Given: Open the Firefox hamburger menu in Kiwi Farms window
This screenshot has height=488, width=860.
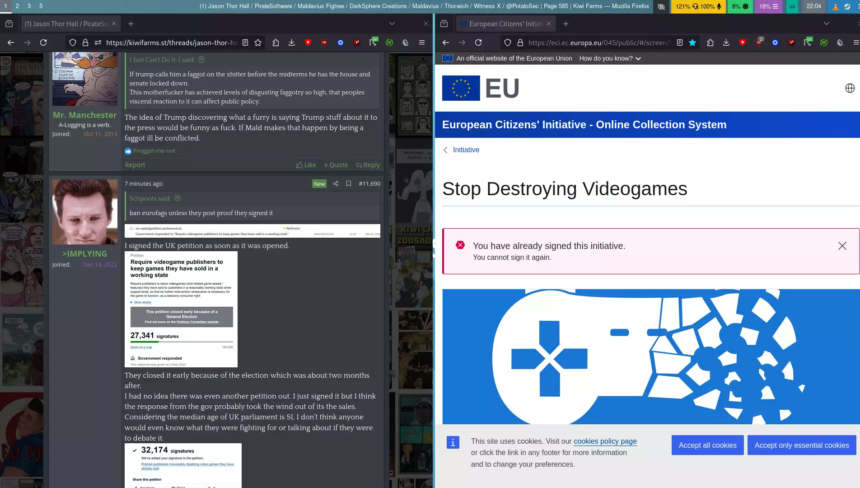Looking at the screenshot, I should pyautogui.click(x=422, y=42).
